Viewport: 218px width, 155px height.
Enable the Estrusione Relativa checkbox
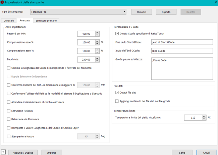[x=9, y=111]
